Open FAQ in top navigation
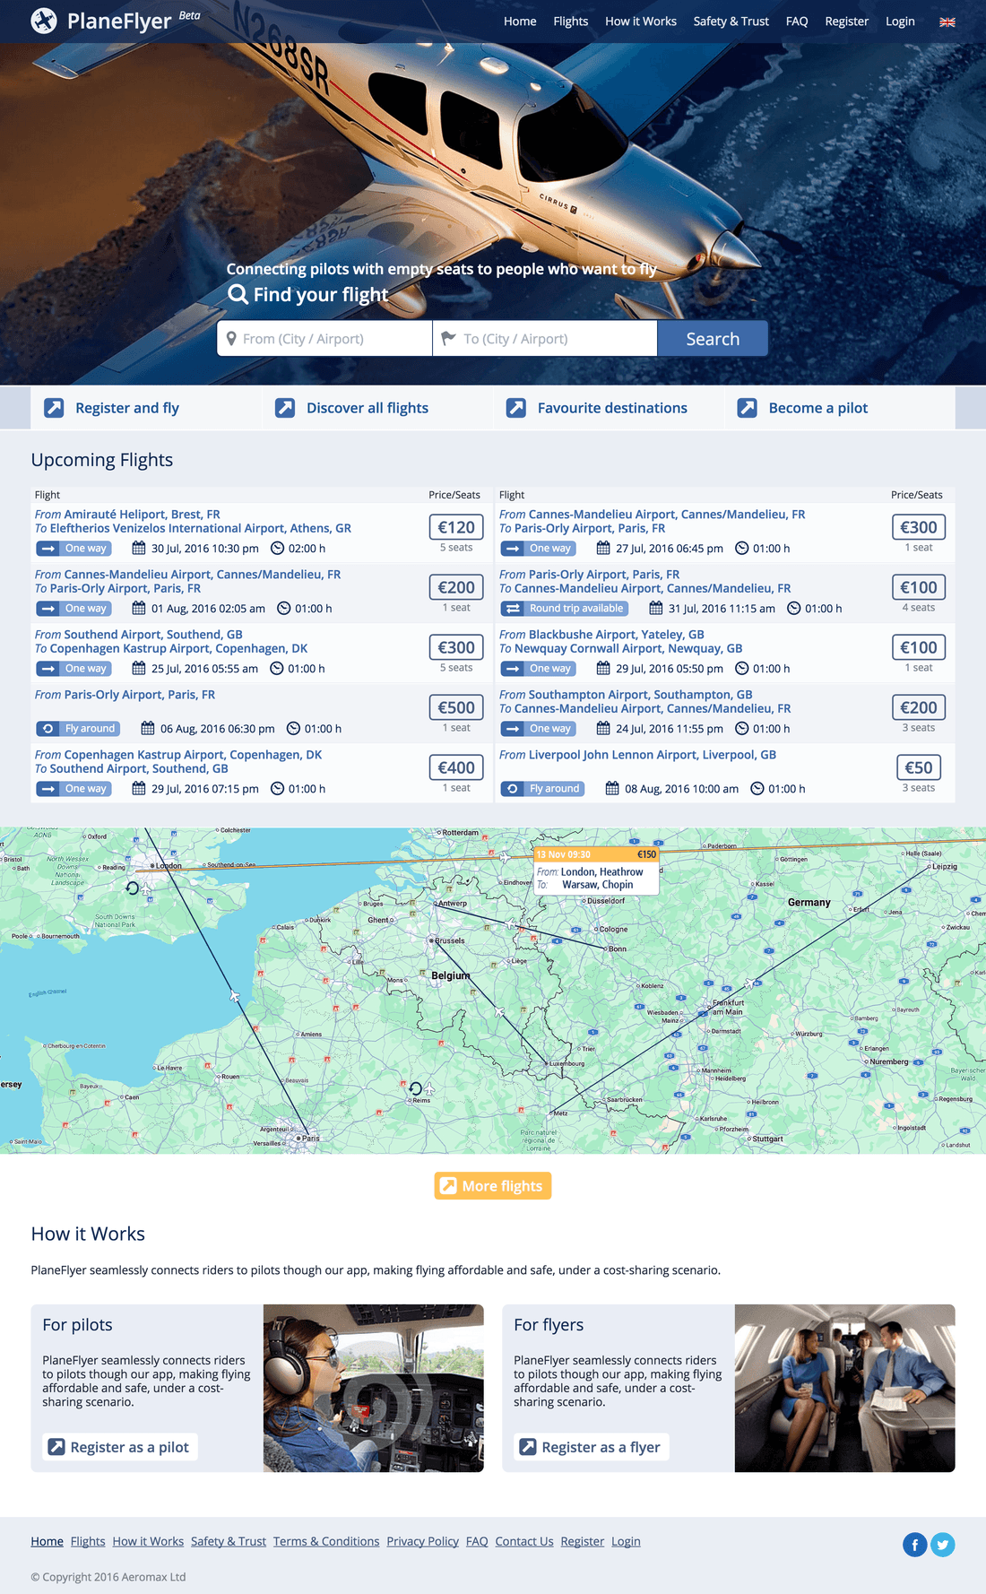The height and width of the screenshot is (1594, 986). [x=797, y=22]
